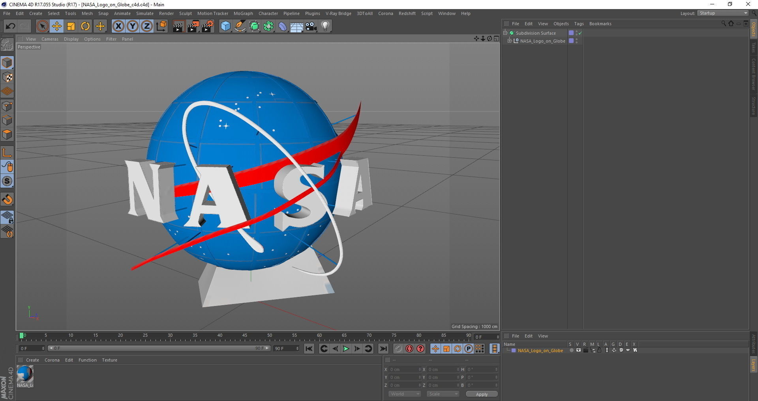Expand the NASA_Logo_on_Globe object
Screen dimensions: 758x401
coord(510,41)
